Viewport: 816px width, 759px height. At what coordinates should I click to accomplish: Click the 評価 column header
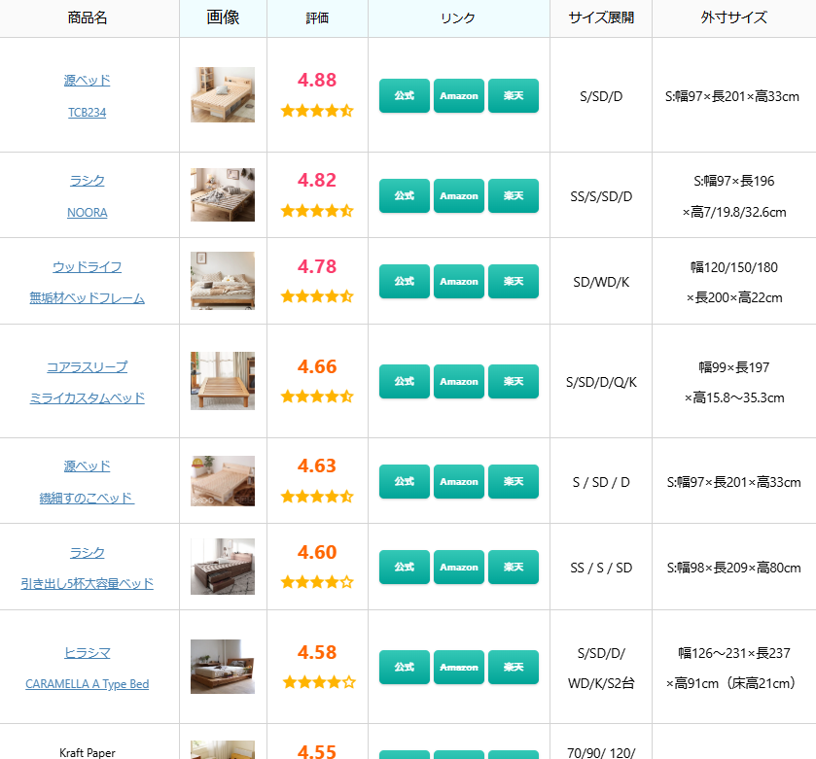pyautogui.click(x=317, y=17)
